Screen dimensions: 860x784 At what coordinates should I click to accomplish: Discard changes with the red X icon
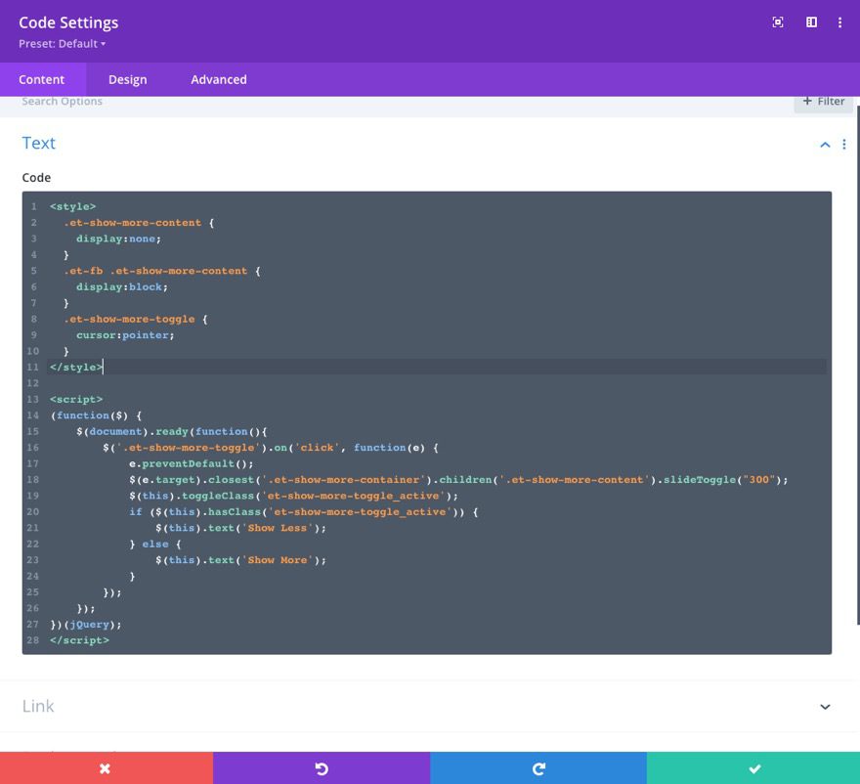[106, 768]
